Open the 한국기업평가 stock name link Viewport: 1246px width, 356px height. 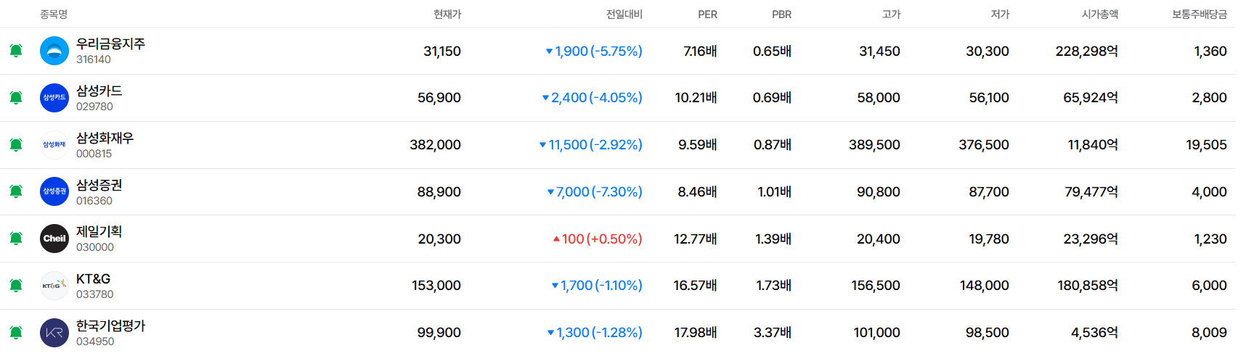(x=110, y=326)
